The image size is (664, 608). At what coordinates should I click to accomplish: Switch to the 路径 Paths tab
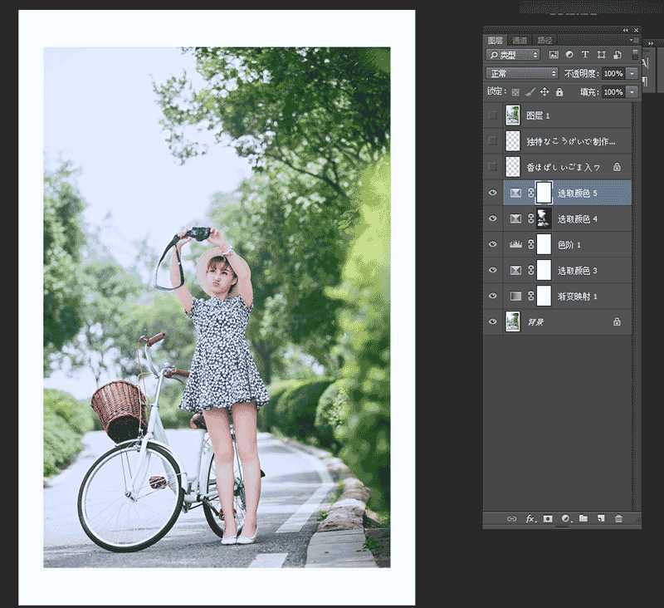pos(546,40)
